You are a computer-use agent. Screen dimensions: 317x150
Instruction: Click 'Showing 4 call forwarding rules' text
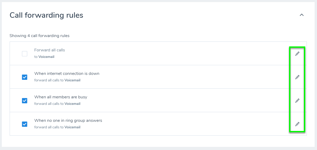[x=39, y=36]
